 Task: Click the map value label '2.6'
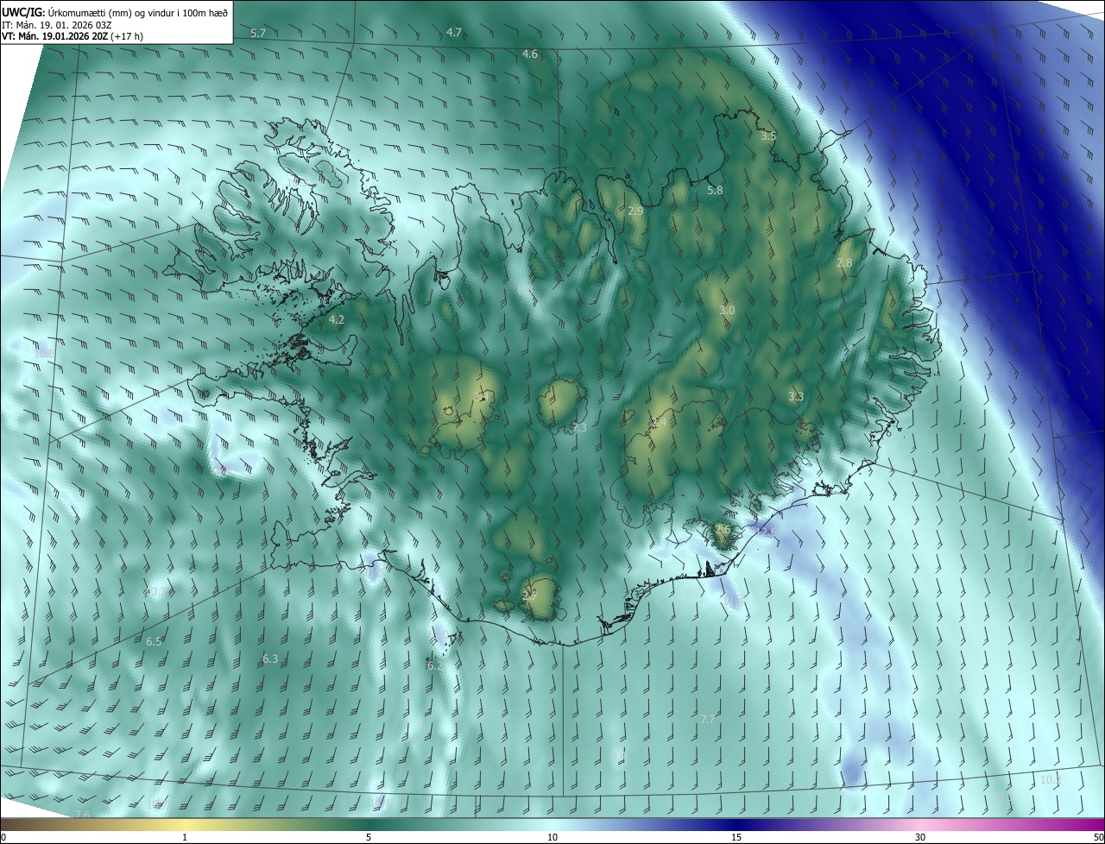pos(723,529)
